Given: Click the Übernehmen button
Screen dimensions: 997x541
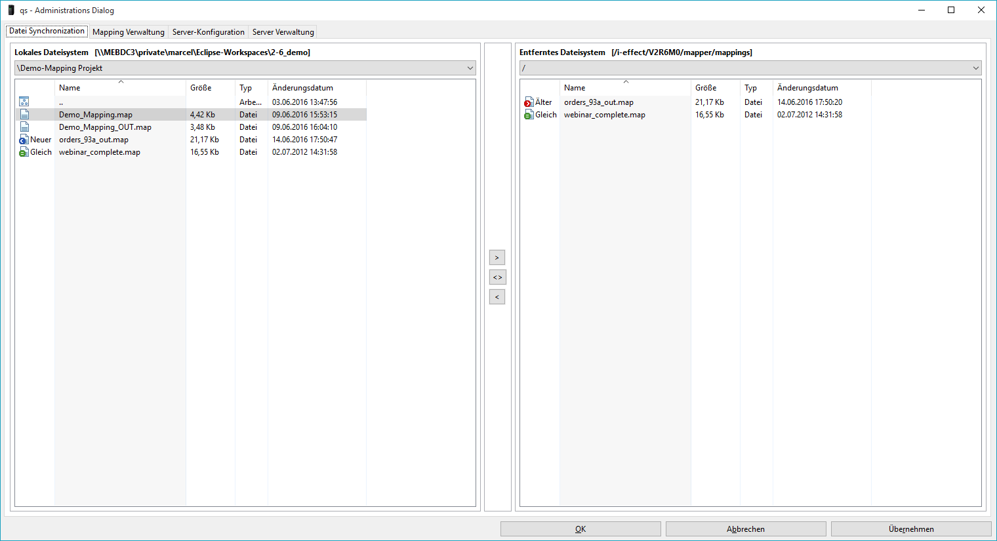Looking at the screenshot, I should coord(911,529).
